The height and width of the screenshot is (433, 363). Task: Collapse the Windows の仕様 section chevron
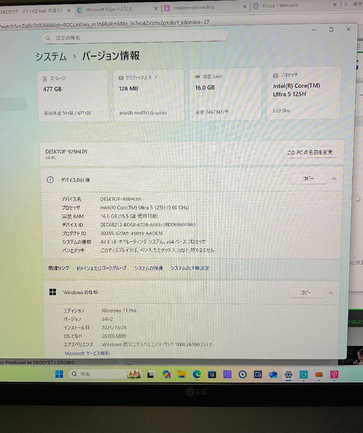[331, 293]
